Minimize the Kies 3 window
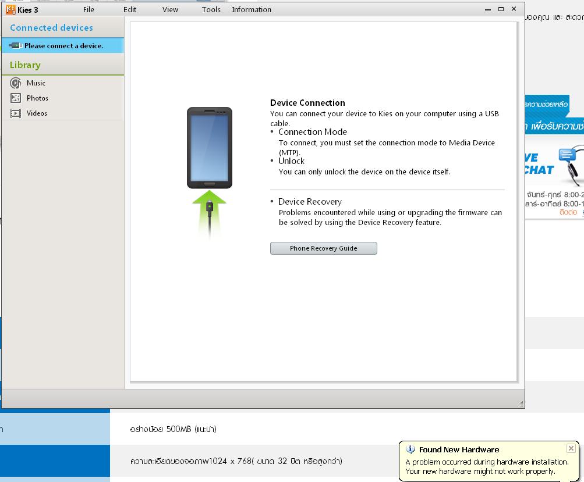 click(488, 10)
